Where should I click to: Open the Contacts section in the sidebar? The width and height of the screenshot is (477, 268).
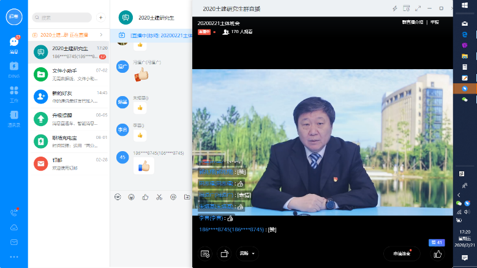pyautogui.click(x=14, y=119)
